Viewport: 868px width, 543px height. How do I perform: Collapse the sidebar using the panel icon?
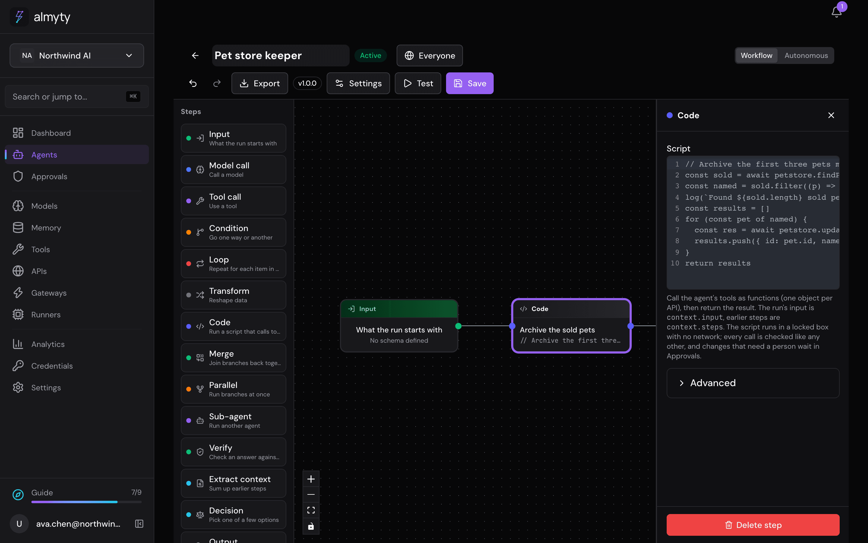pos(139,524)
